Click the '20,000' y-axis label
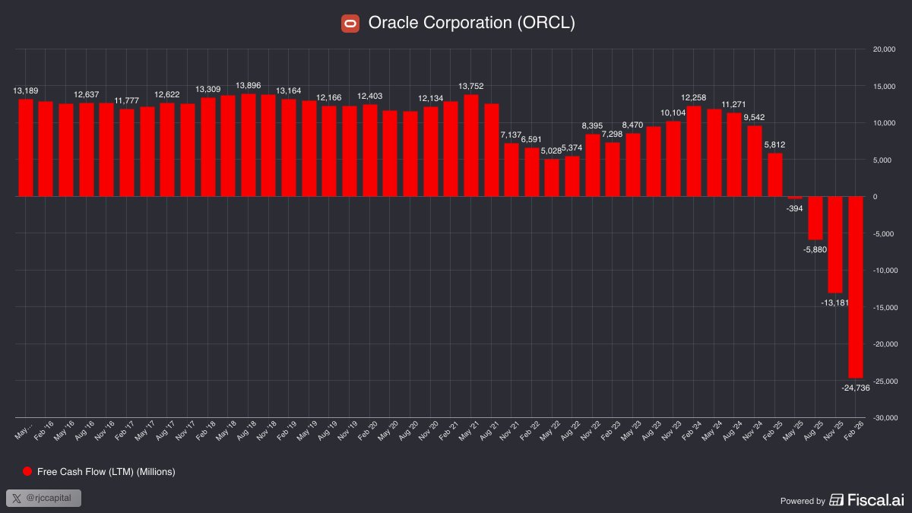Screen dimensions: 912x513 pyautogui.click(x=885, y=49)
